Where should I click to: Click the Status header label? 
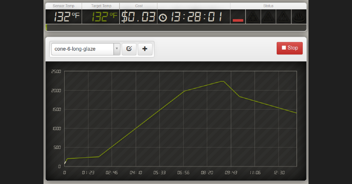(268, 6)
